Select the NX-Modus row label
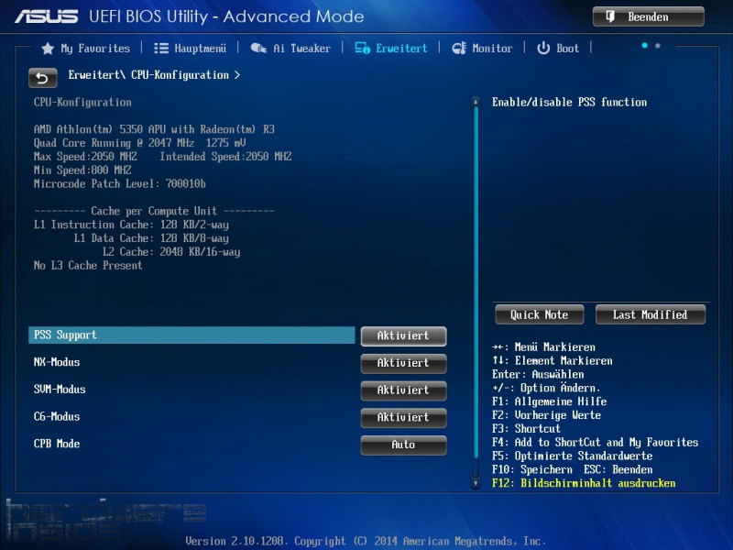 tap(57, 362)
